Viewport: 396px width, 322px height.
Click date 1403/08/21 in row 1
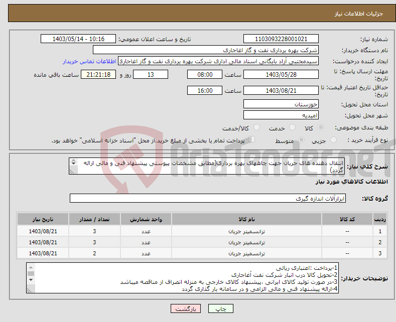pyautogui.click(x=43, y=231)
